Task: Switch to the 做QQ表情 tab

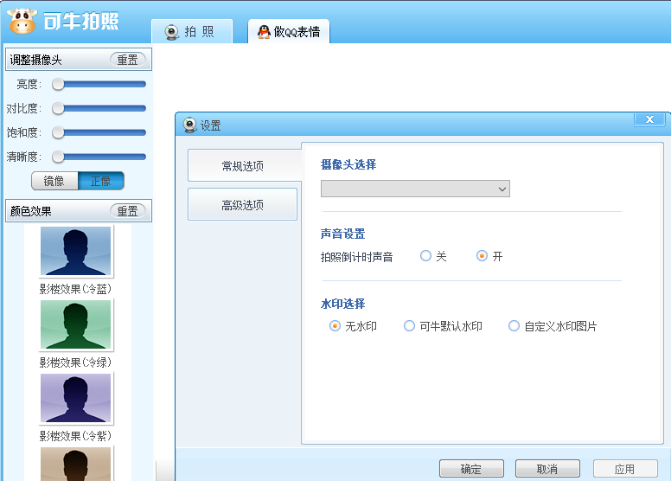Action: (289, 31)
